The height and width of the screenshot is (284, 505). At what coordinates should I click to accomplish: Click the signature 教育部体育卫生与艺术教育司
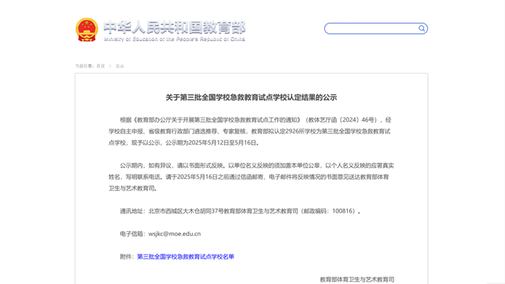tap(357, 280)
